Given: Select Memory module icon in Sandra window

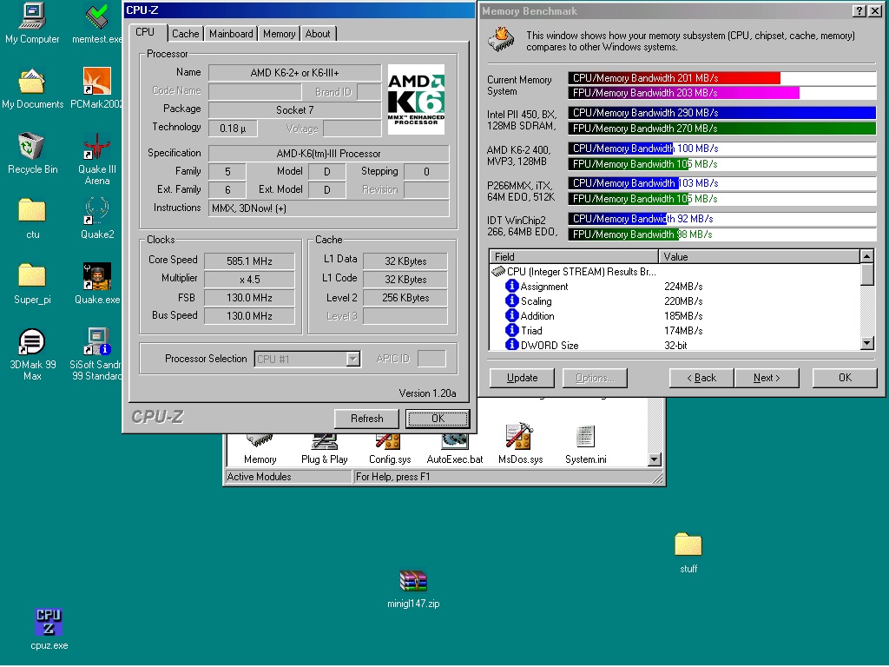Looking at the screenshot, I should coord(260,448).
